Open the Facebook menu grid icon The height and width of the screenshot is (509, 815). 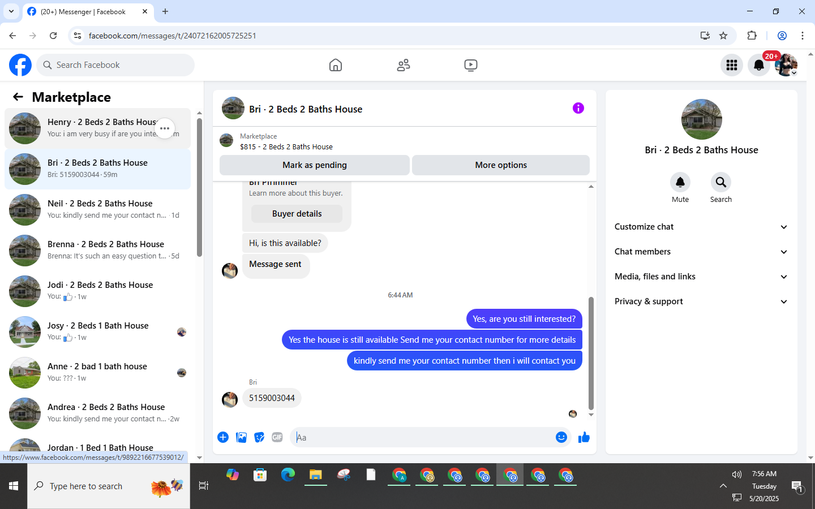click(732, 65)
